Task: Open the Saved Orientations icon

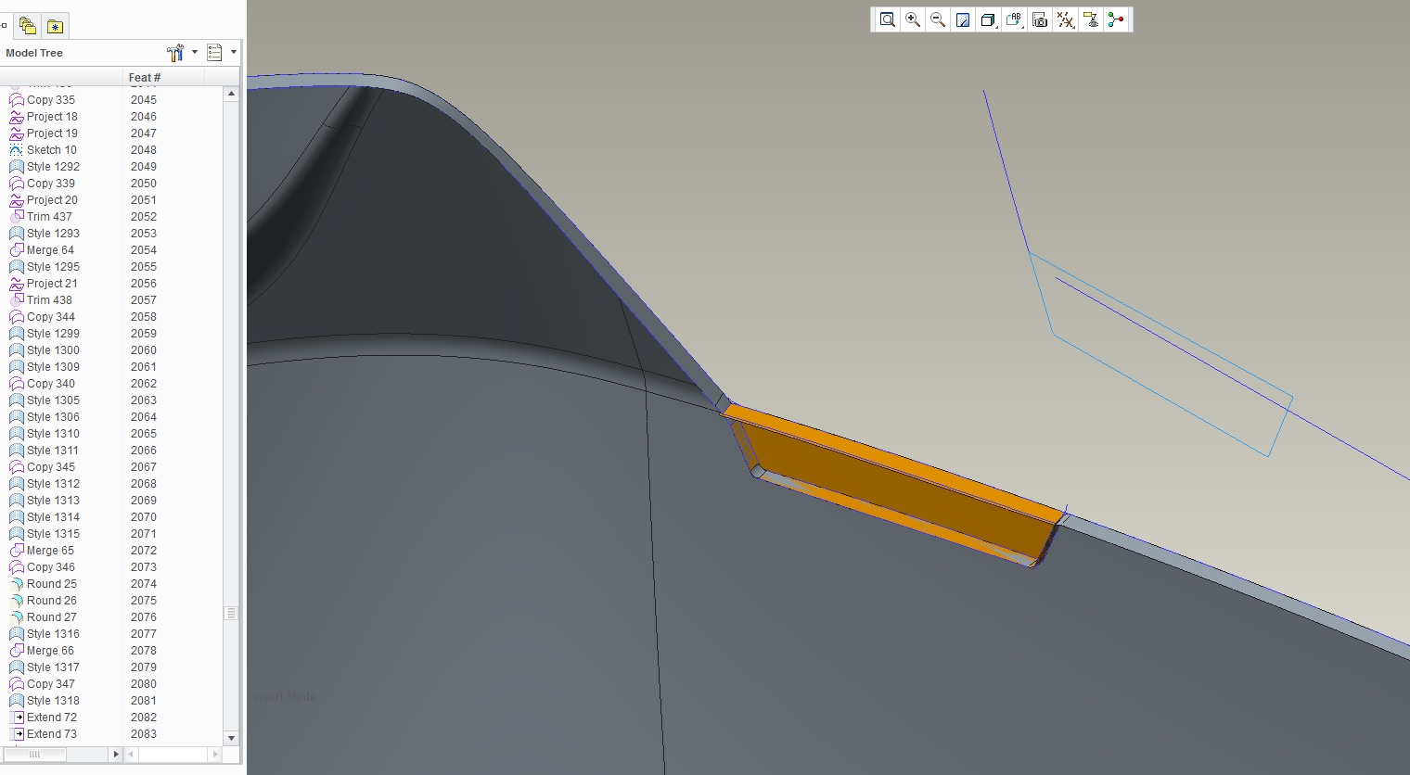Action: point(1014,19)
